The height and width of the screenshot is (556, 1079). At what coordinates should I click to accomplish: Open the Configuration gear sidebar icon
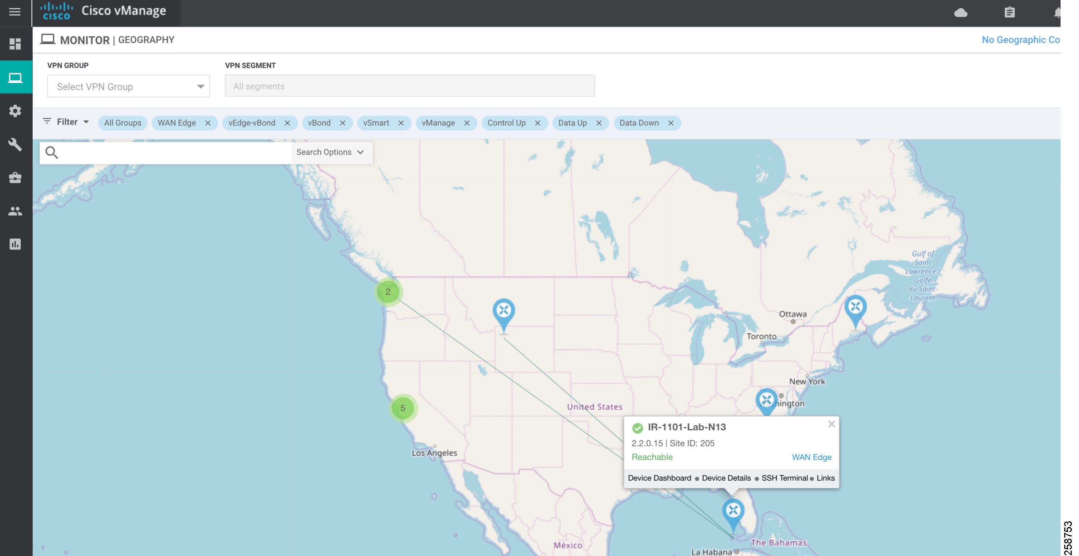click(x=15, y=111)
